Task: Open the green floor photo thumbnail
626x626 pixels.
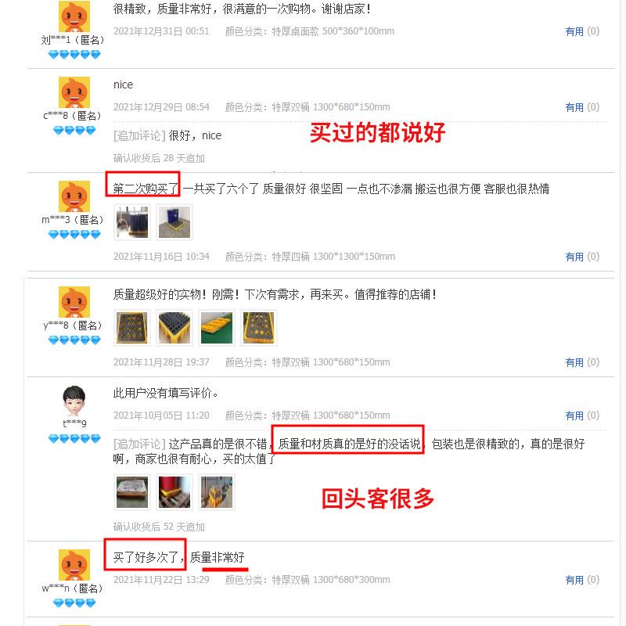Action: [x=217, y=328]
